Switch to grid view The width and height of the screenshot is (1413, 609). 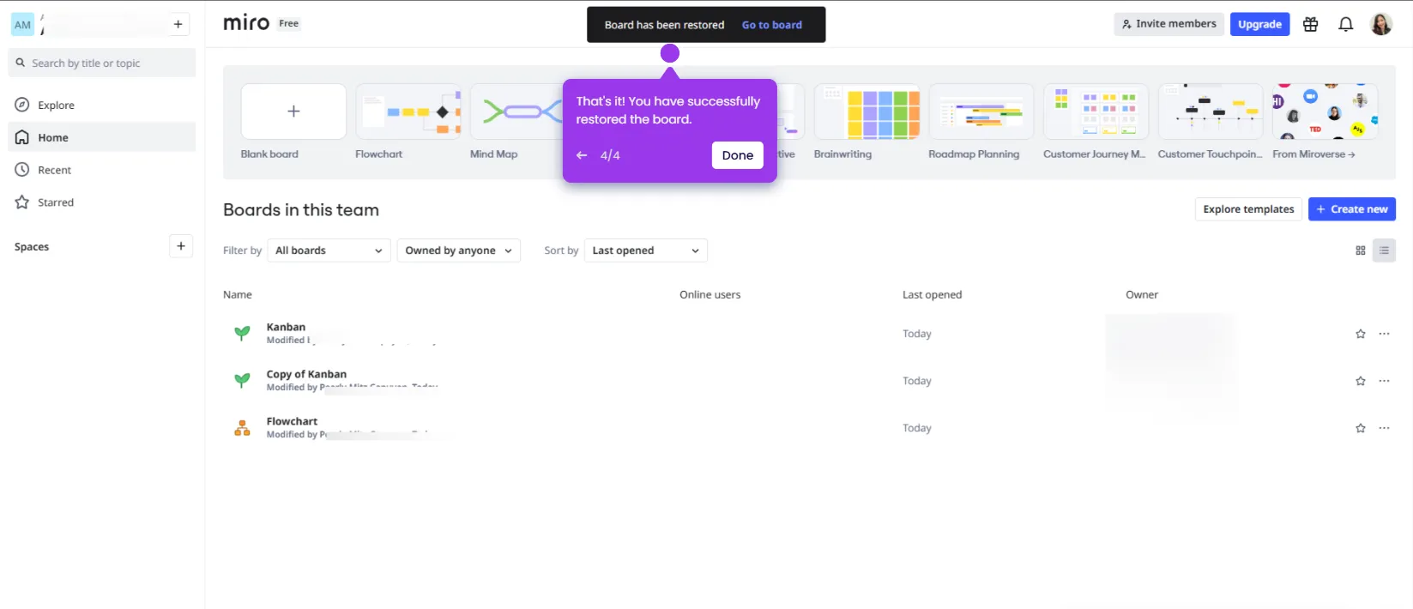[1360, 250]
